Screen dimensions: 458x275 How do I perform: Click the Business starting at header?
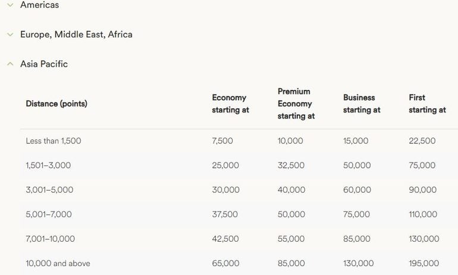tap(361, 104)
